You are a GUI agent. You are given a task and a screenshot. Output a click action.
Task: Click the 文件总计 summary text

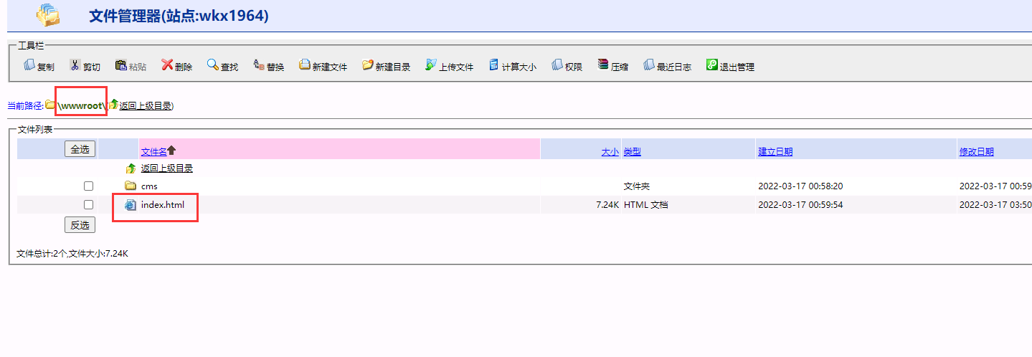point(72,253)
